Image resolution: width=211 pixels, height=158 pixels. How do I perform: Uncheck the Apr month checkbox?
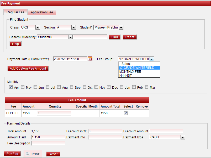click(11, 87)
